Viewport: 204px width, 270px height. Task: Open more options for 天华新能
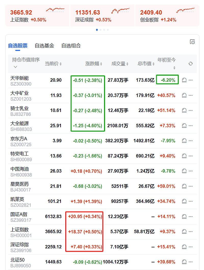(190, 80)
